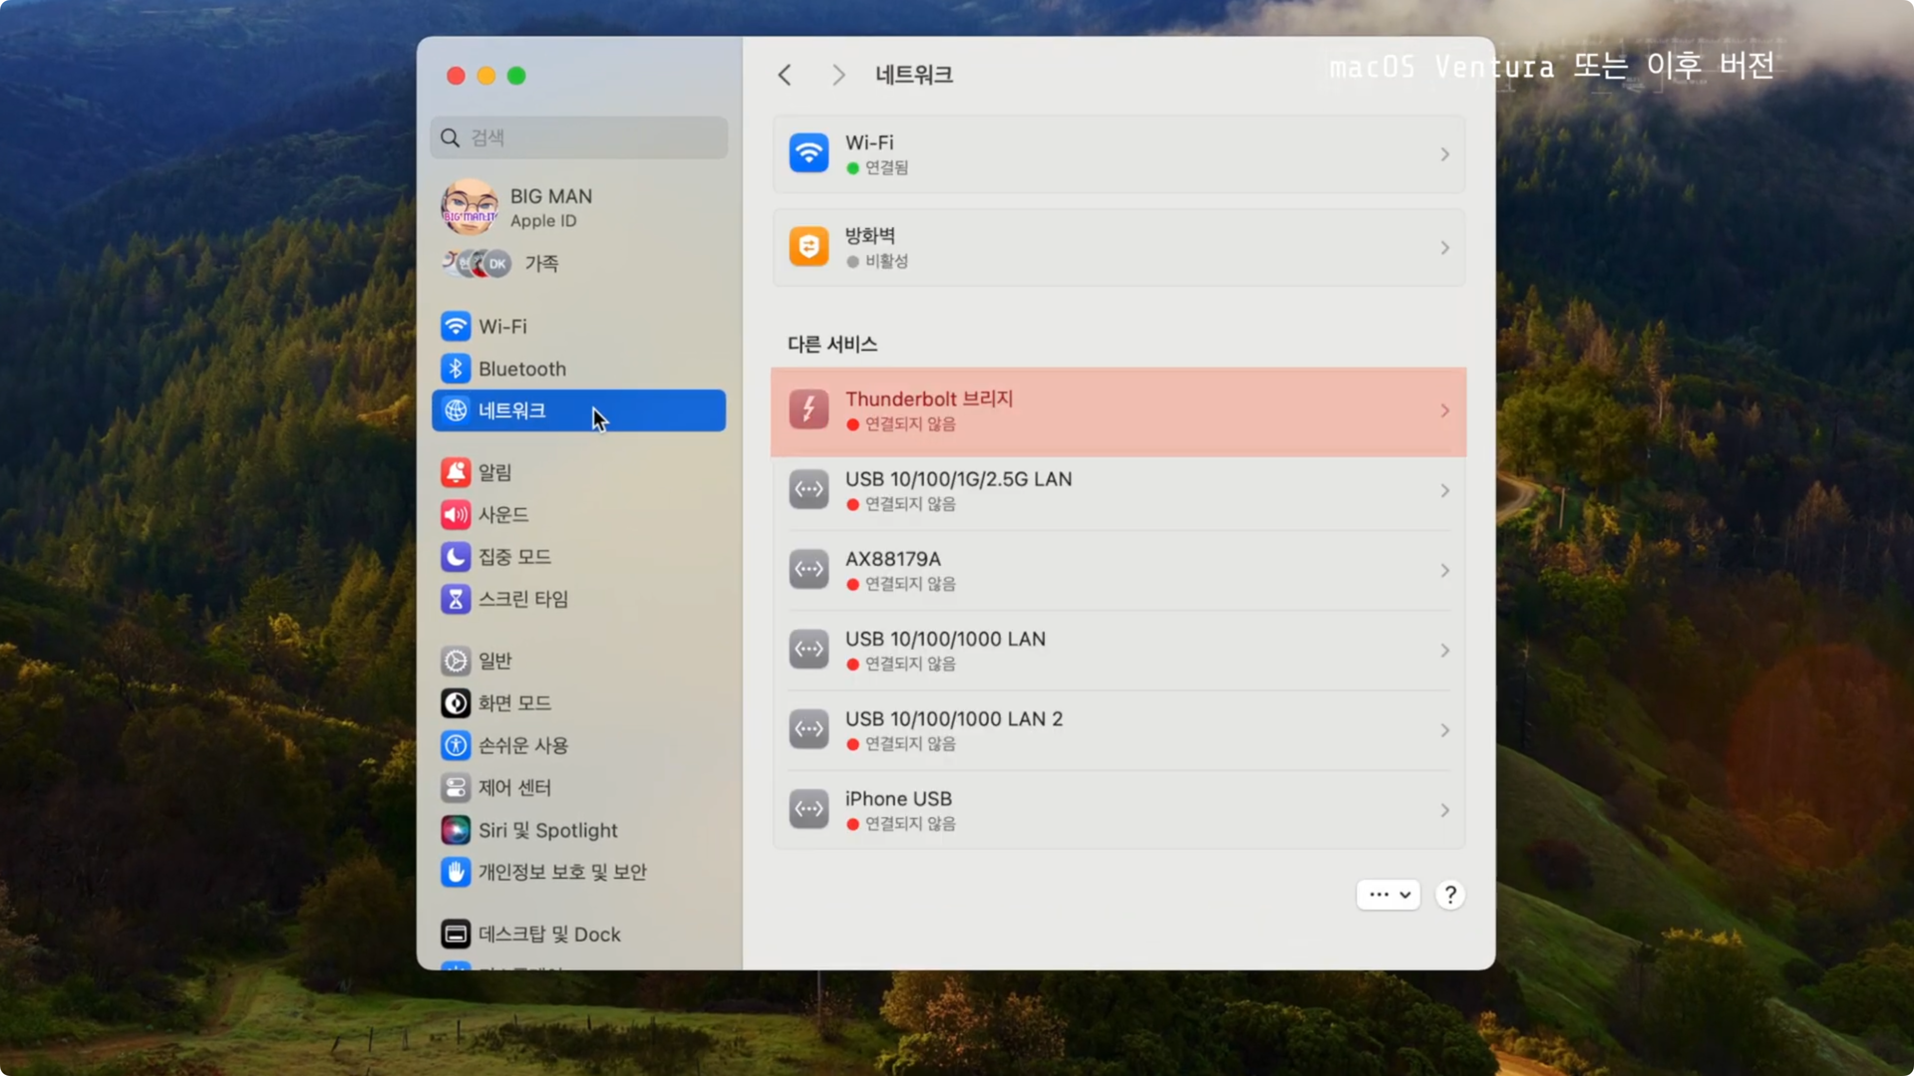Select 개인정보 보호 및 보안 menu item
Image resolution: width=1914 pixels, height=1076 pixels.
pos(562,872)
